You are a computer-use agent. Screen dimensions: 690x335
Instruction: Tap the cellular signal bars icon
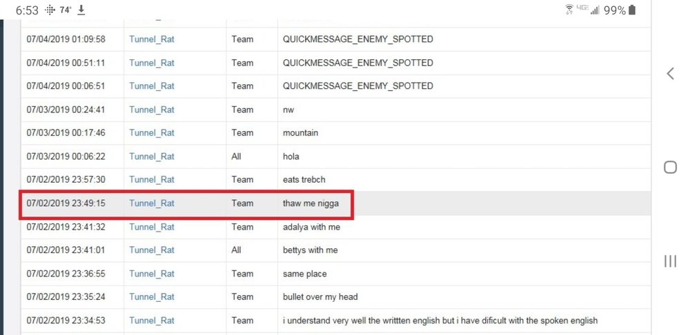[595, 10]
